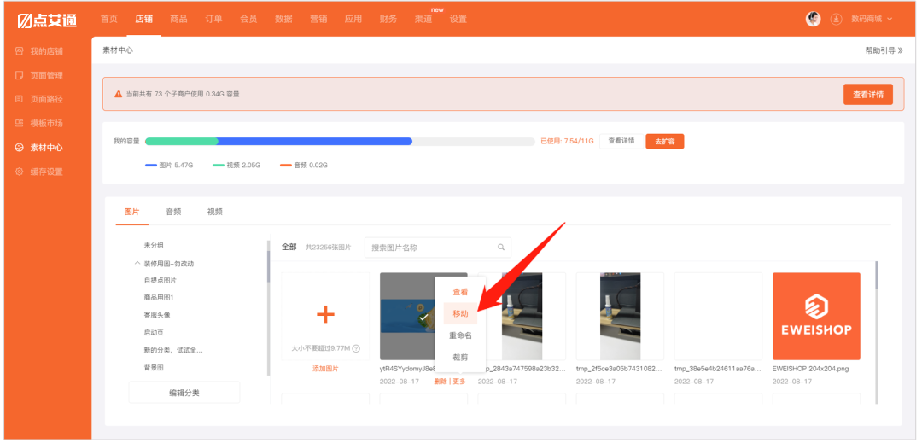Switch to the 音频 tab

point(173,212)
